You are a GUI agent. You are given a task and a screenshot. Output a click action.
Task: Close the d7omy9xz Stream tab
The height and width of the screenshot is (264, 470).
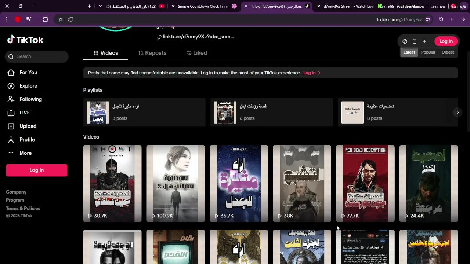[x=319, y=6]
